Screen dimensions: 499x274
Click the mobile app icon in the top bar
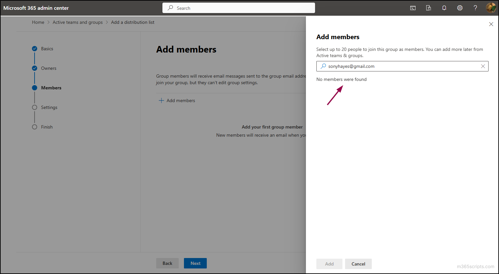click(x=429, y=8)
